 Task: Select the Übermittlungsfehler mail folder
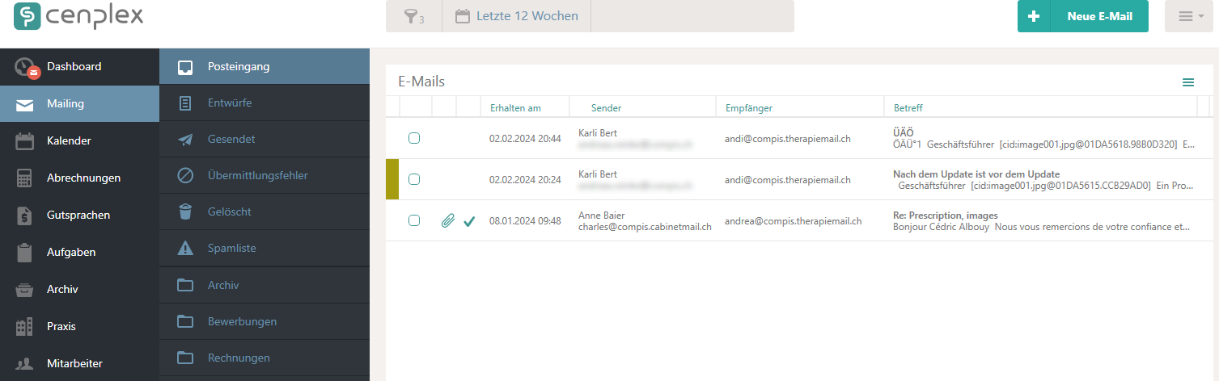pos(265,175)
